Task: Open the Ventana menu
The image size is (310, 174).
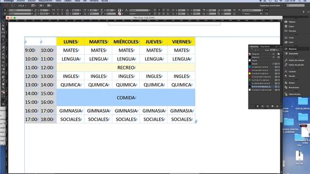Action: click(94, 1)
